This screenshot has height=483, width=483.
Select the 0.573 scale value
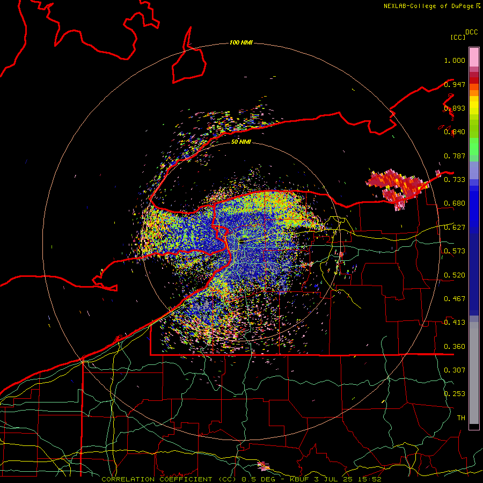click(455, 251)
